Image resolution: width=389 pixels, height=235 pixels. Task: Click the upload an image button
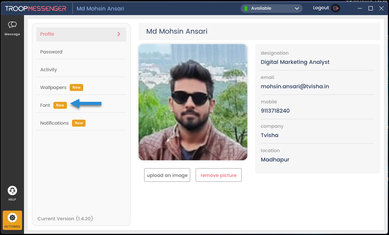[x=167, y=175]
